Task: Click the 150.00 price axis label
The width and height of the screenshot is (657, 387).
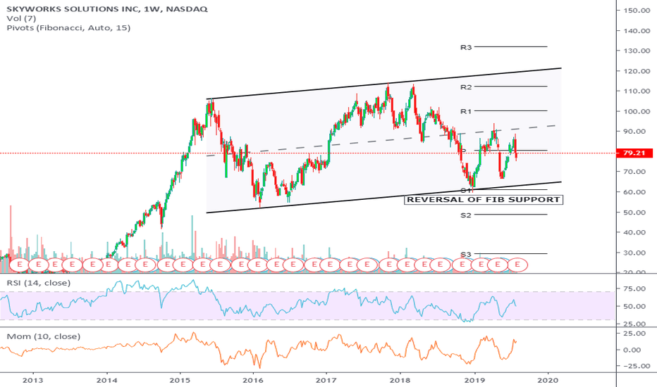Action: 637,11
